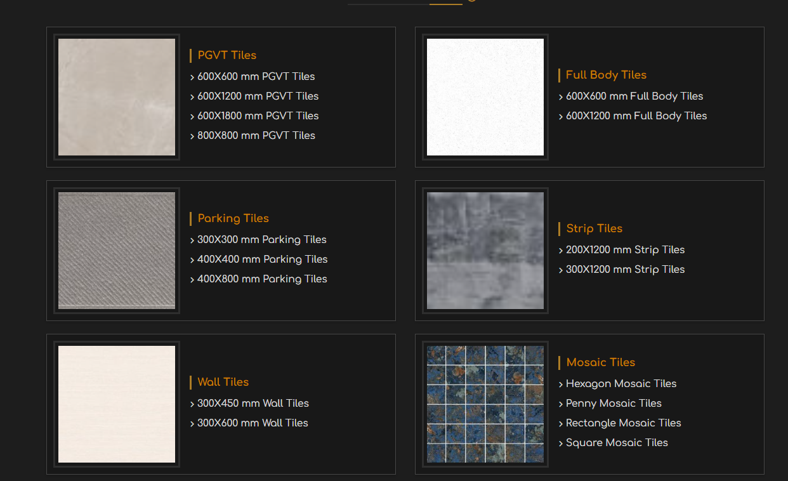Click 600X1200 mm Full Body Tiles
The height and width of the screenshot is (481, 788).
pyautogui.click(x=636, y=116)
